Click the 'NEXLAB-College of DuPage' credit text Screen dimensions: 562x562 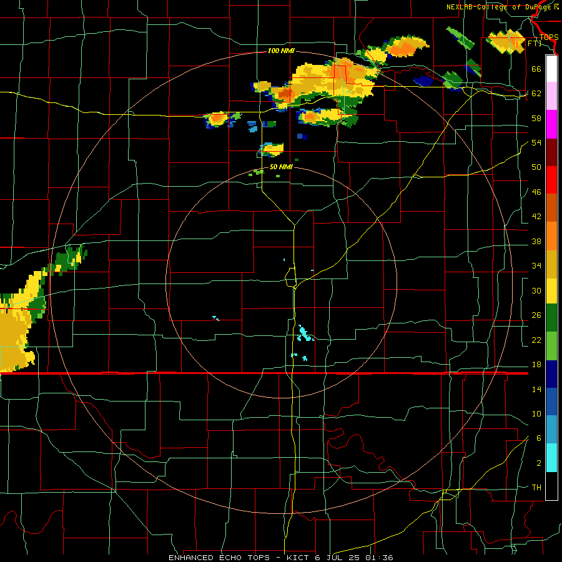498,7
